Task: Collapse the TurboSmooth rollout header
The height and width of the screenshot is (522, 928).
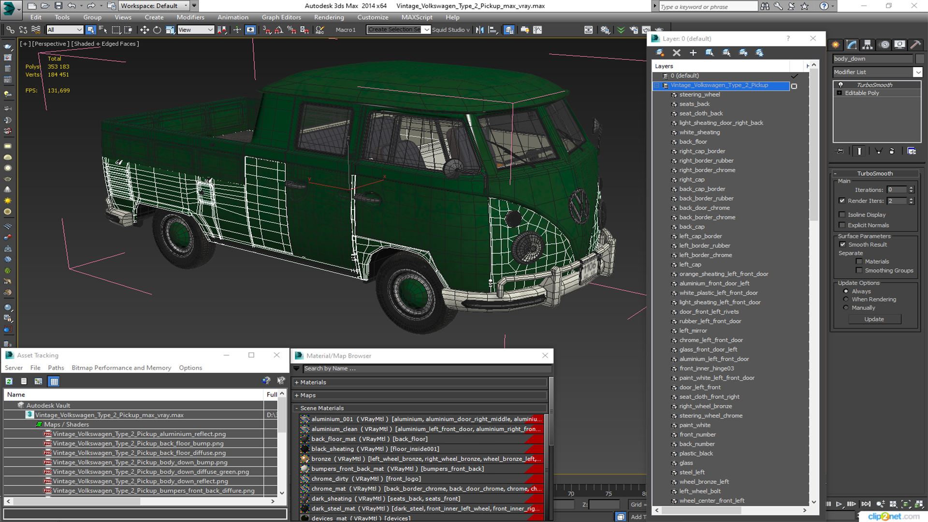Action: 875,174
